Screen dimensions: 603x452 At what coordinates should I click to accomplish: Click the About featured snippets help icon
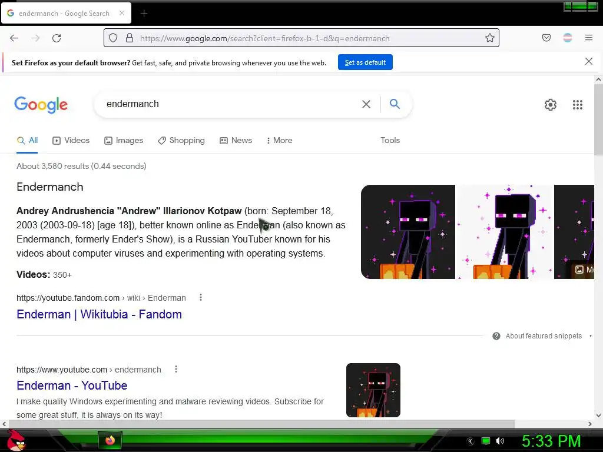pos(496,336)
